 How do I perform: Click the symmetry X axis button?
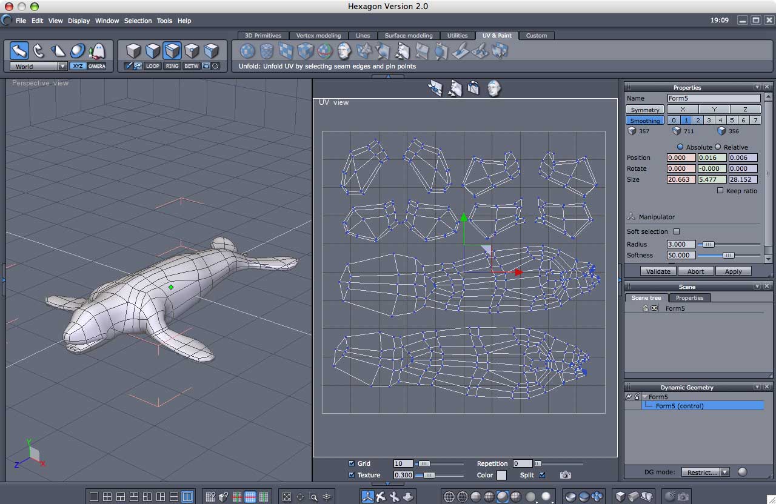pos(683,110)
